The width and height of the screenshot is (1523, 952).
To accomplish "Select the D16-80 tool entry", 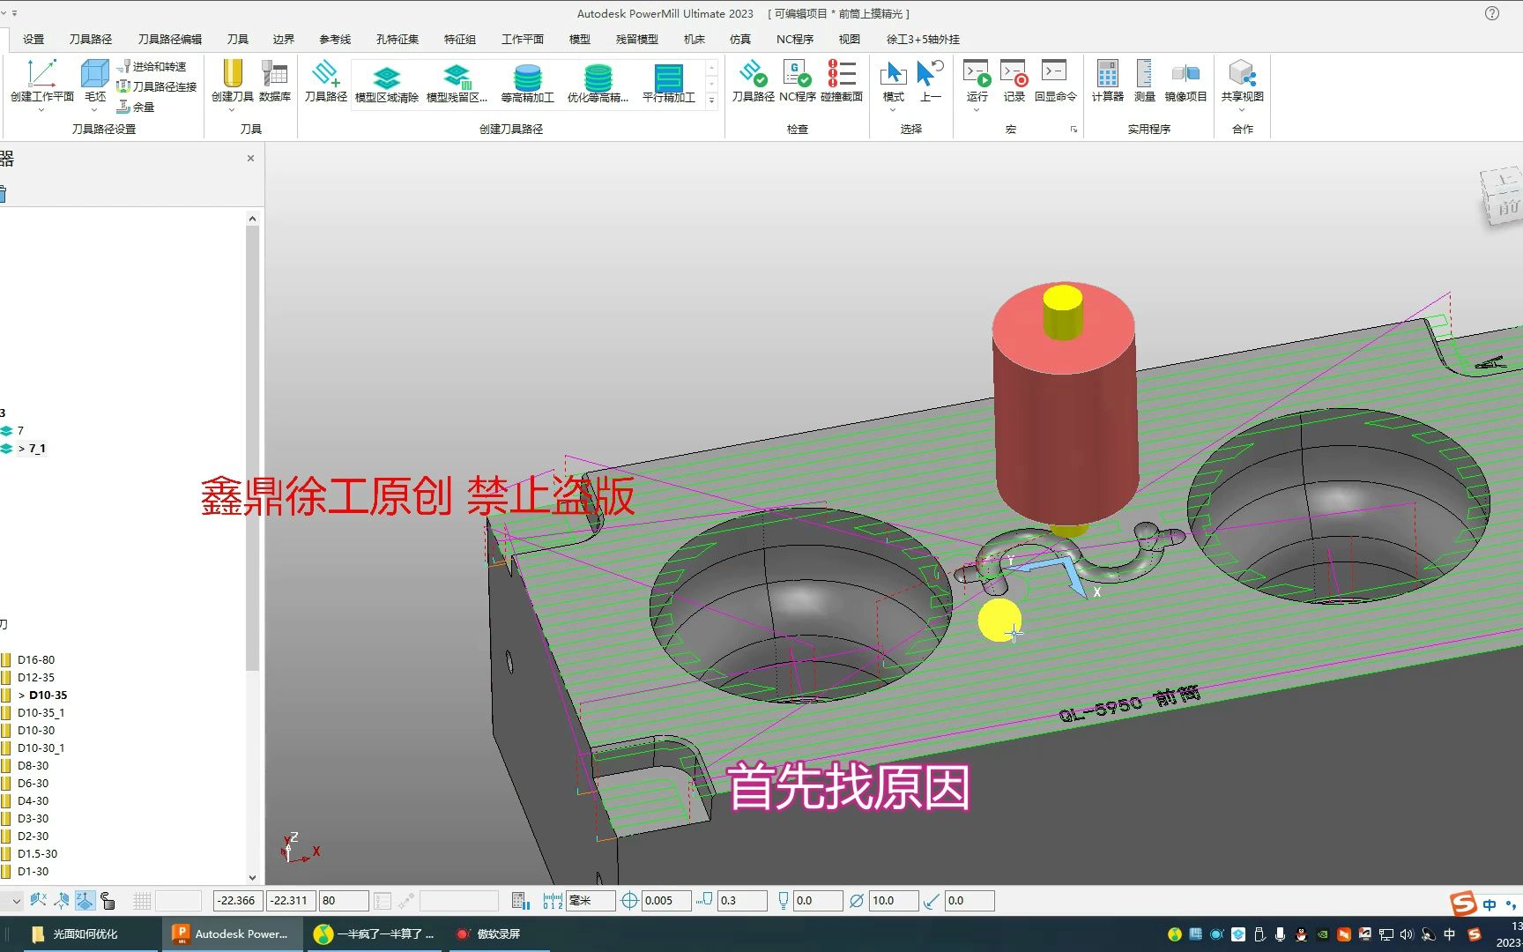I will [x=36, y=659].
